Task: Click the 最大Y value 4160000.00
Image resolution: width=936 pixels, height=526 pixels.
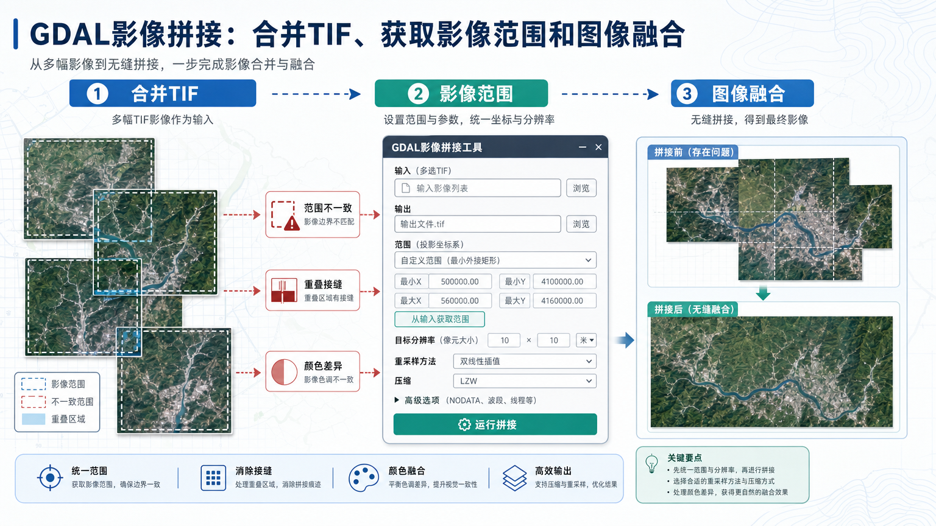Action: pyautogui.click(x=564, y=301)
